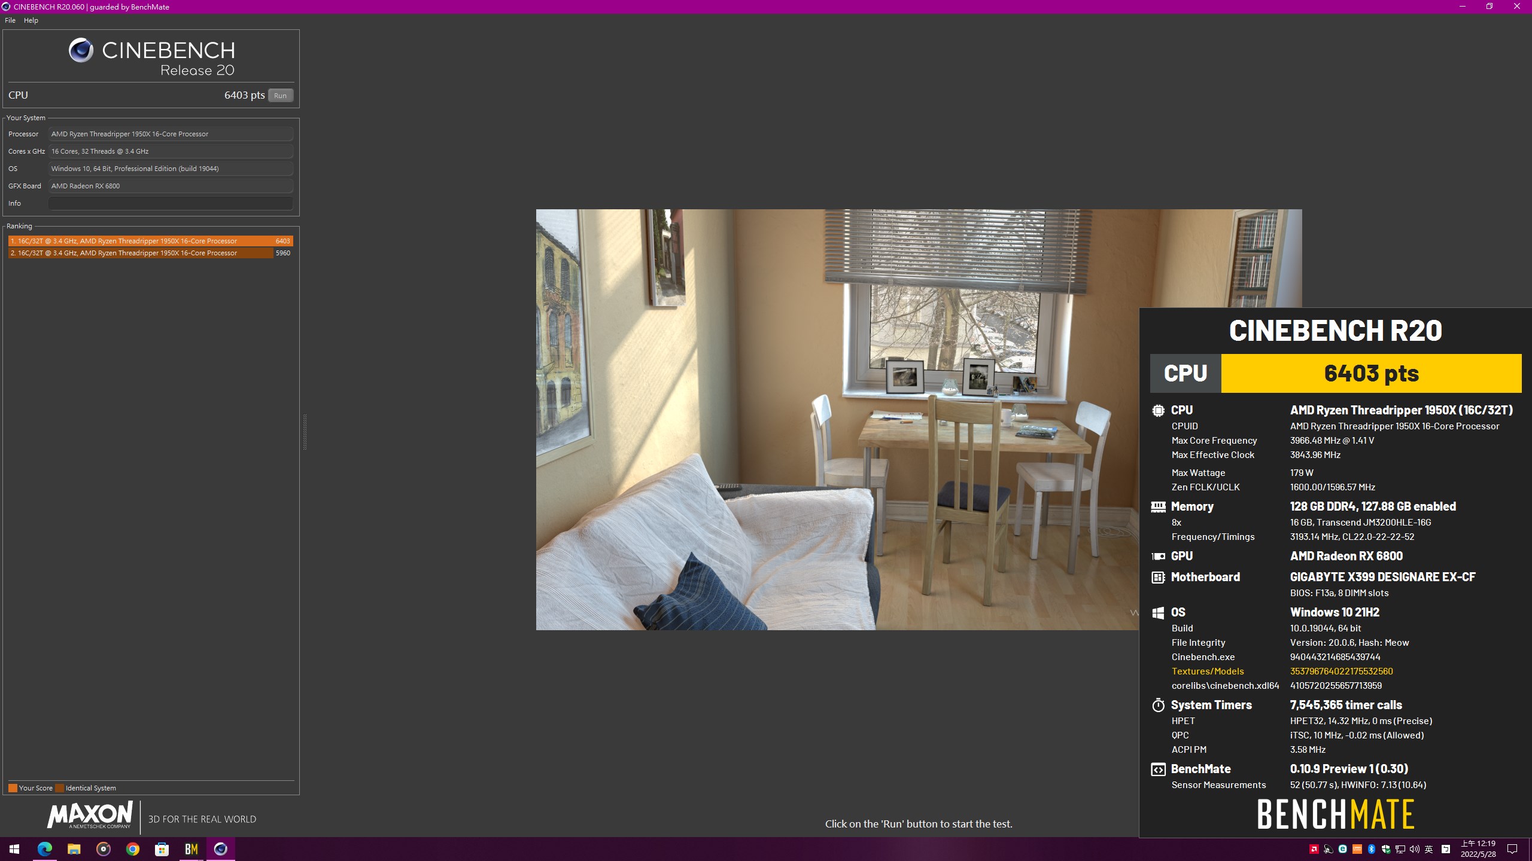
Task: Click the 7,545,365 timer calls text
Action: pos(1346,706)
